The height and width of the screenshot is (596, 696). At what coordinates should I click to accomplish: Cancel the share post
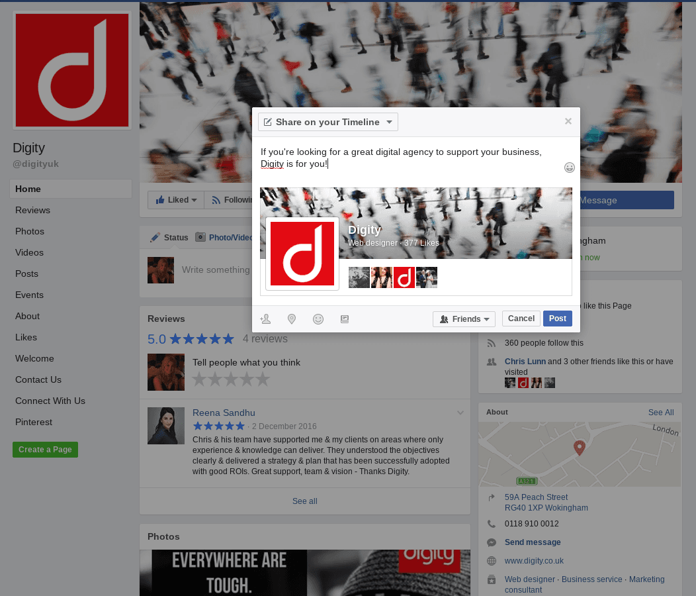521,319
